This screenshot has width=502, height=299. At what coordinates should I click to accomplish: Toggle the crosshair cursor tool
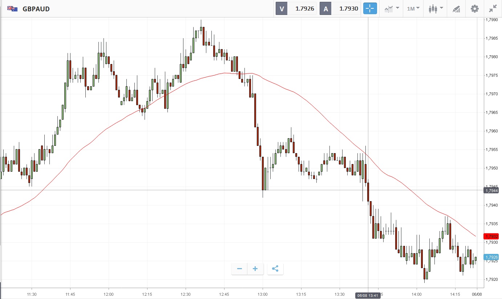370,9
